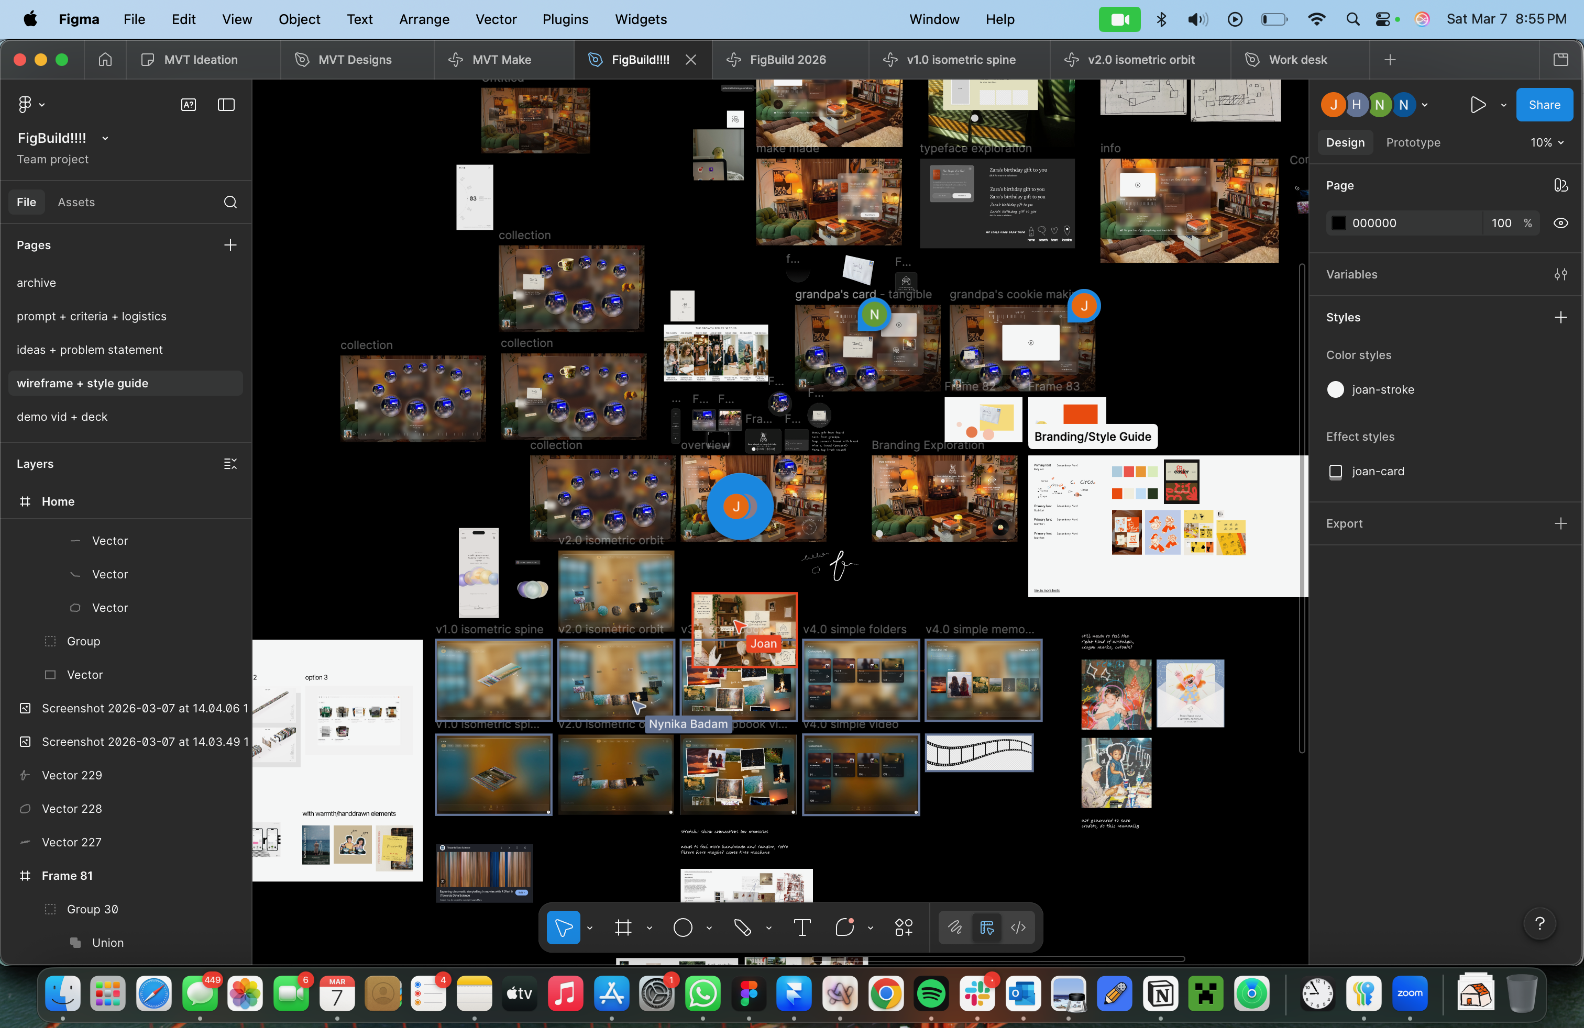Open the 10% zoom dropdown
Viewport: 1584px width, 1028px height.
[x=1546, y=142]
